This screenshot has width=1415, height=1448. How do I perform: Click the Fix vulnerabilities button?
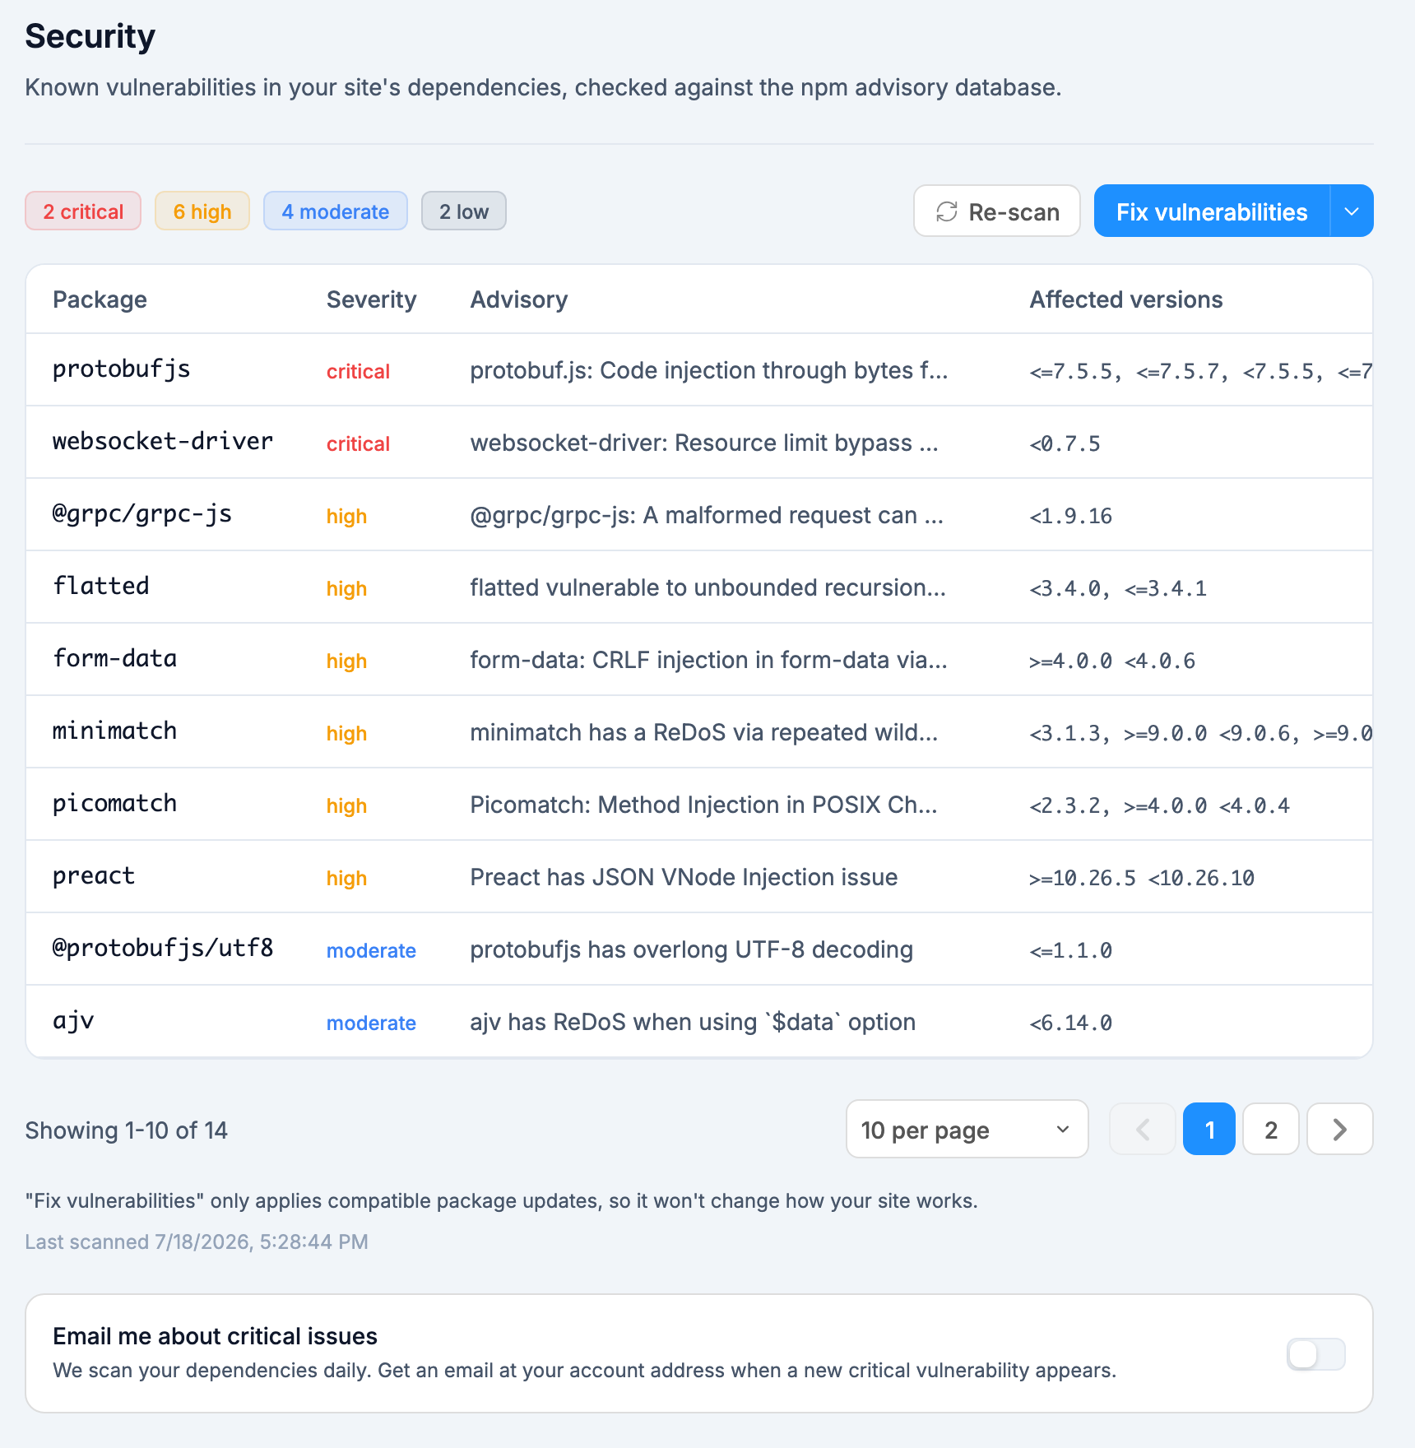[x=1212, y=211]
